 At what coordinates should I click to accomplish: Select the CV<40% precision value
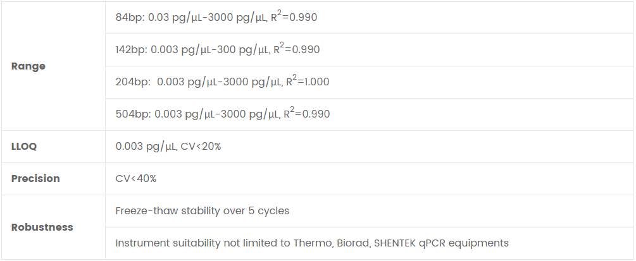click(x=135, y=179)
